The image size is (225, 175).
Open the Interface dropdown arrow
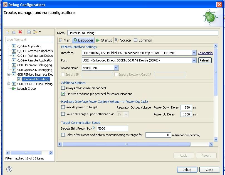(194, 53)
